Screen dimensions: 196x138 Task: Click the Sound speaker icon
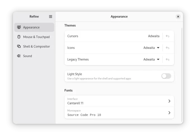point(19,56)
